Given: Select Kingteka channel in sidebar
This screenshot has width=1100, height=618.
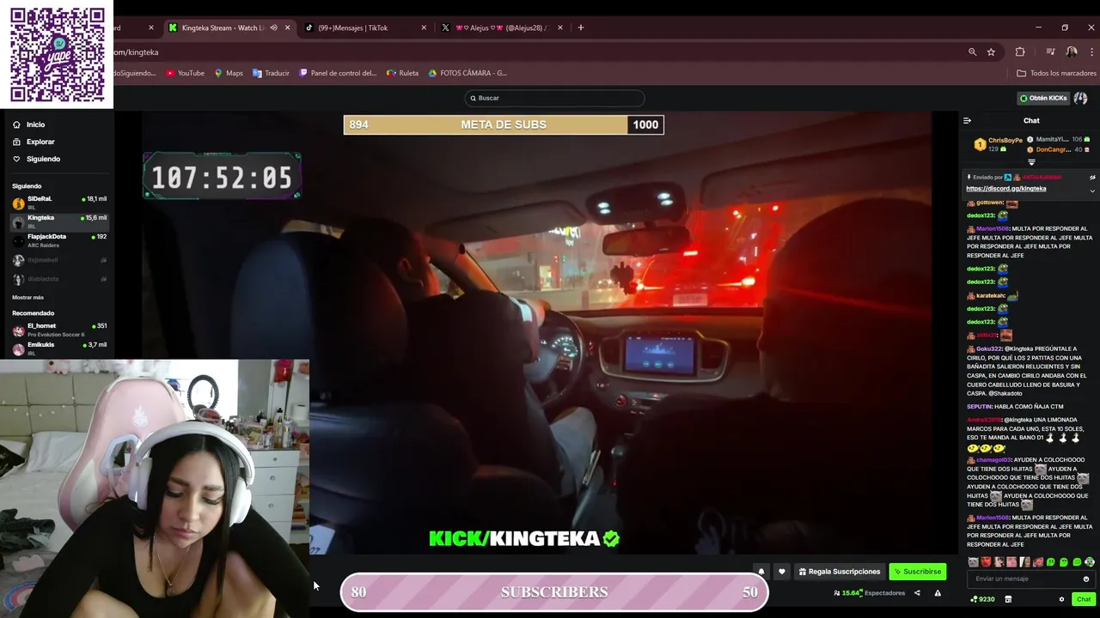Looking at the screenshot, I should click(58, 221).
